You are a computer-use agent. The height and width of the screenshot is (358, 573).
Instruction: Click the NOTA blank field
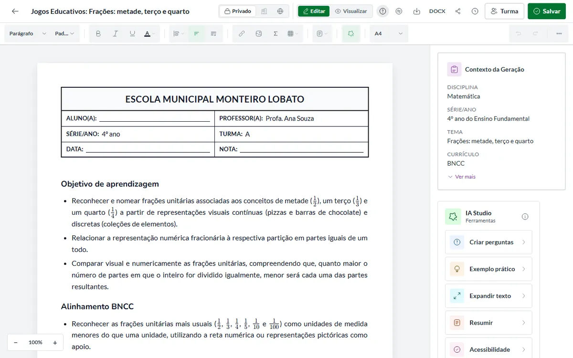pyautogui.click(x=302, y=149)
